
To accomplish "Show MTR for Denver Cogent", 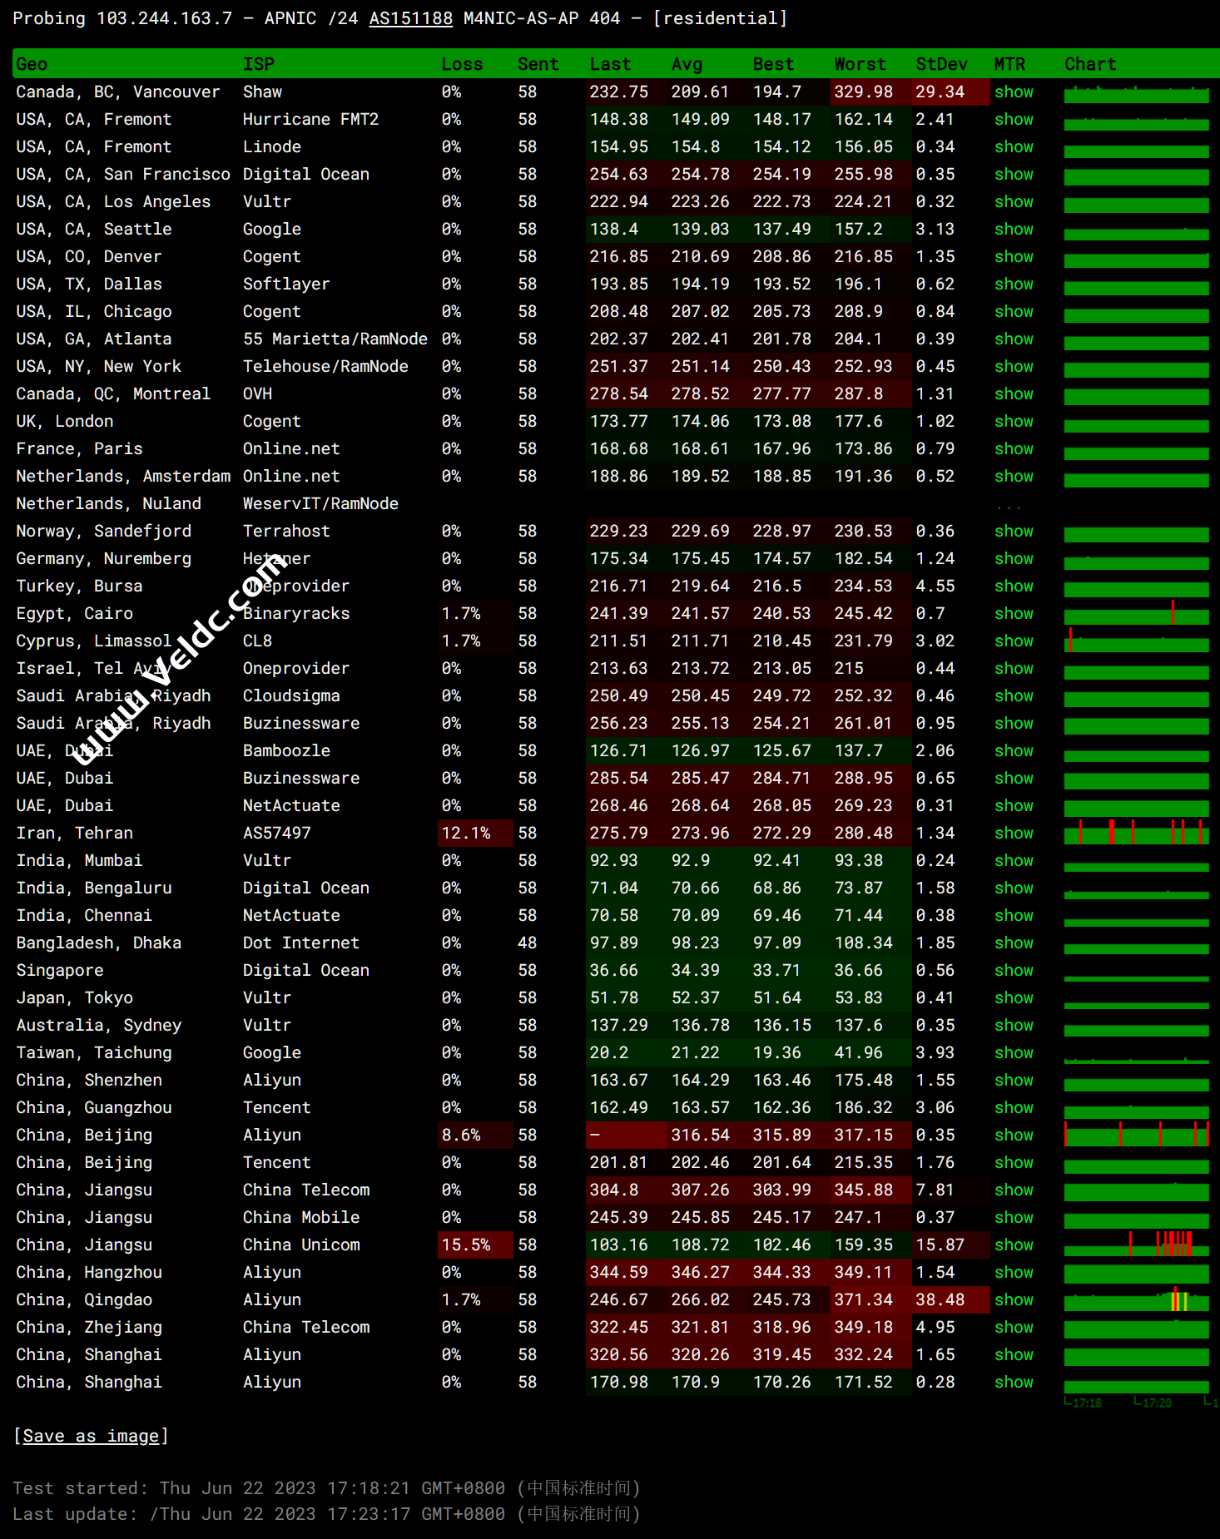I will 1014,256.
